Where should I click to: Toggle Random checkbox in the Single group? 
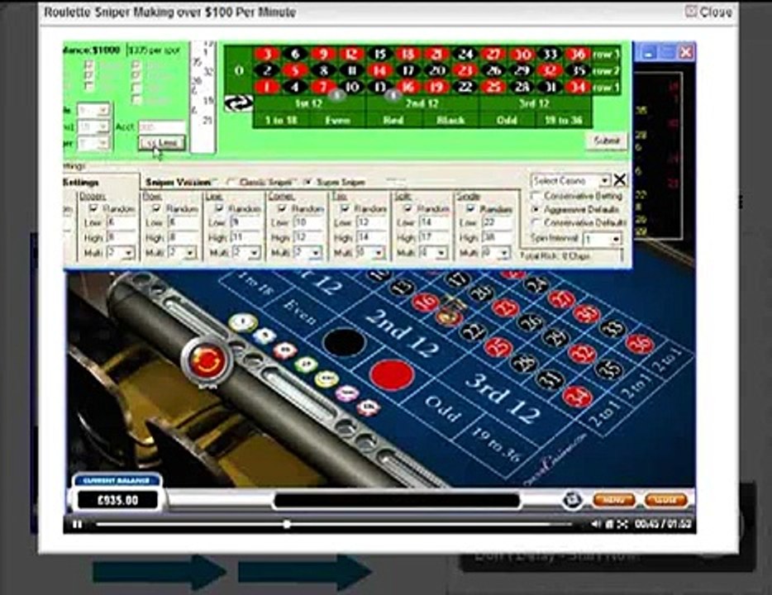pyautogui.click(x=470, y=208)
